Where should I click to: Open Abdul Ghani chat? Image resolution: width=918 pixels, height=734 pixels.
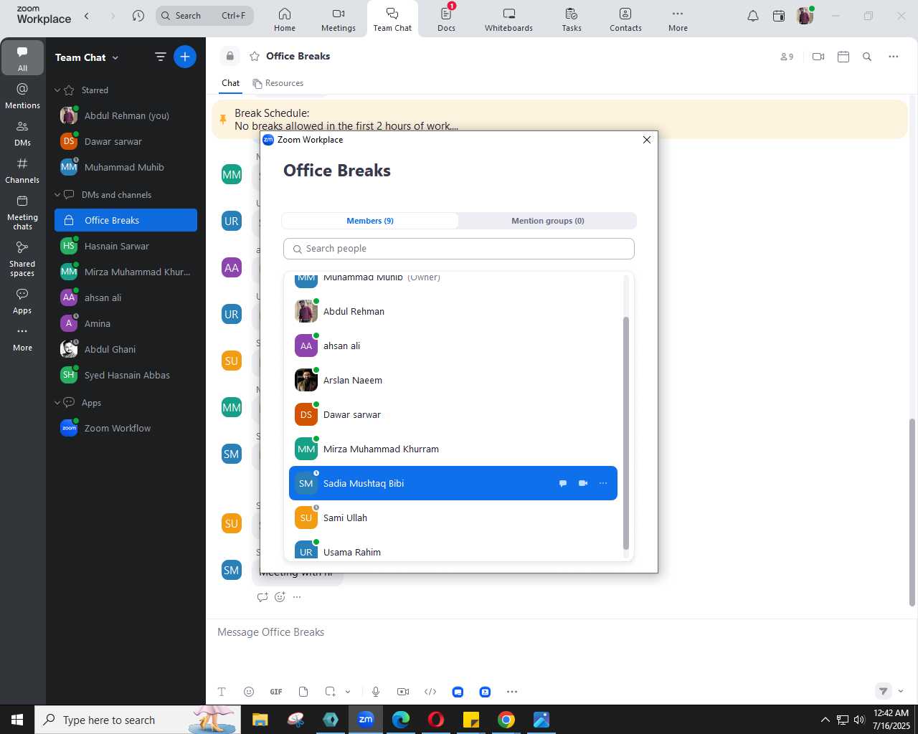coord(126,349)
